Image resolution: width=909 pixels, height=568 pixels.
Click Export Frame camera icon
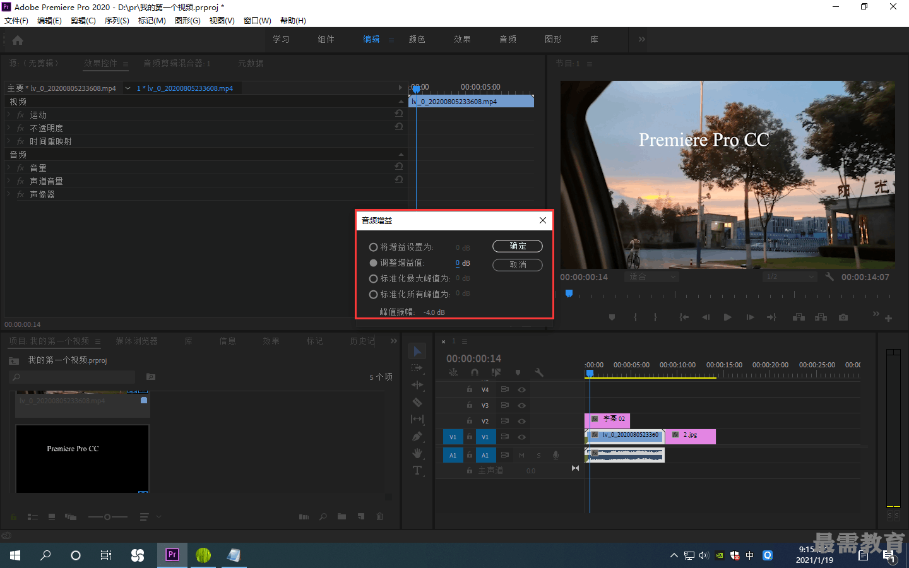click(843, 317)
